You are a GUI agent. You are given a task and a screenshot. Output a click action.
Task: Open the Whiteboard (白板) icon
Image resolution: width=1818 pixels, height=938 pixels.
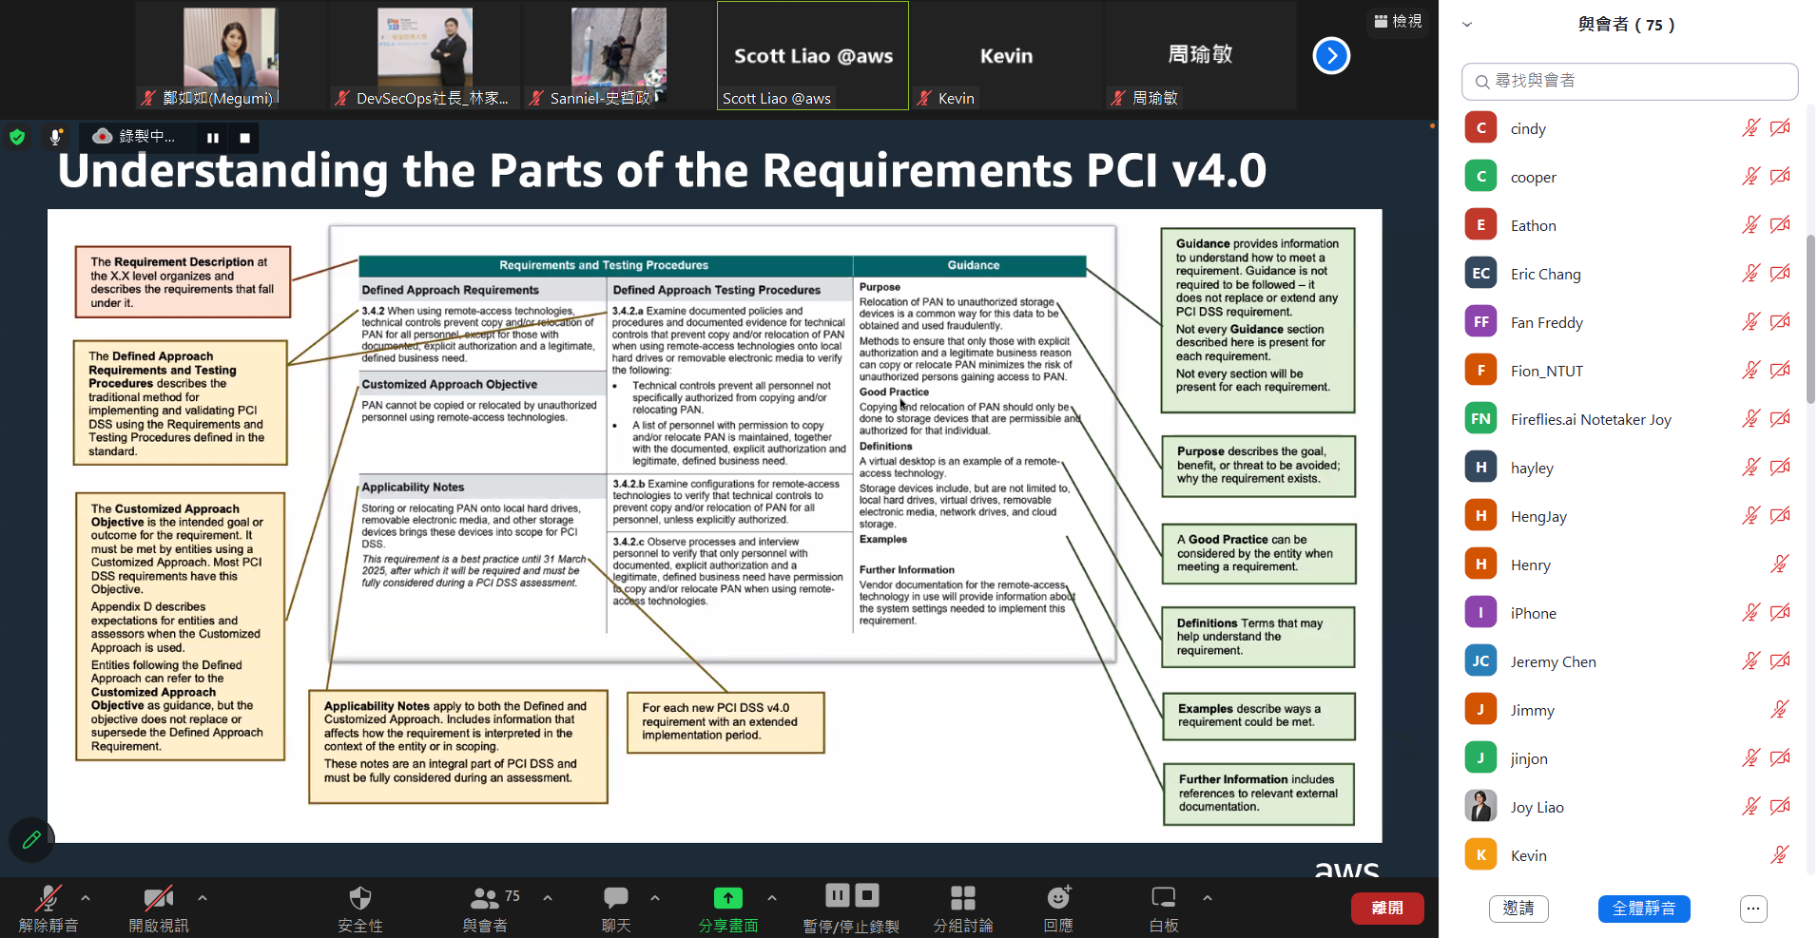tap(1163, 898)
